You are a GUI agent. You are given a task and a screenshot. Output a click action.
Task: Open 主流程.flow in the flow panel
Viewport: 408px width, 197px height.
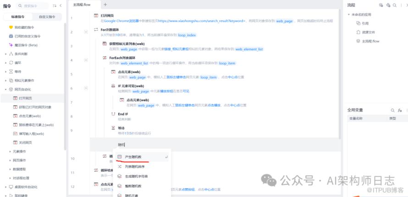368,41
